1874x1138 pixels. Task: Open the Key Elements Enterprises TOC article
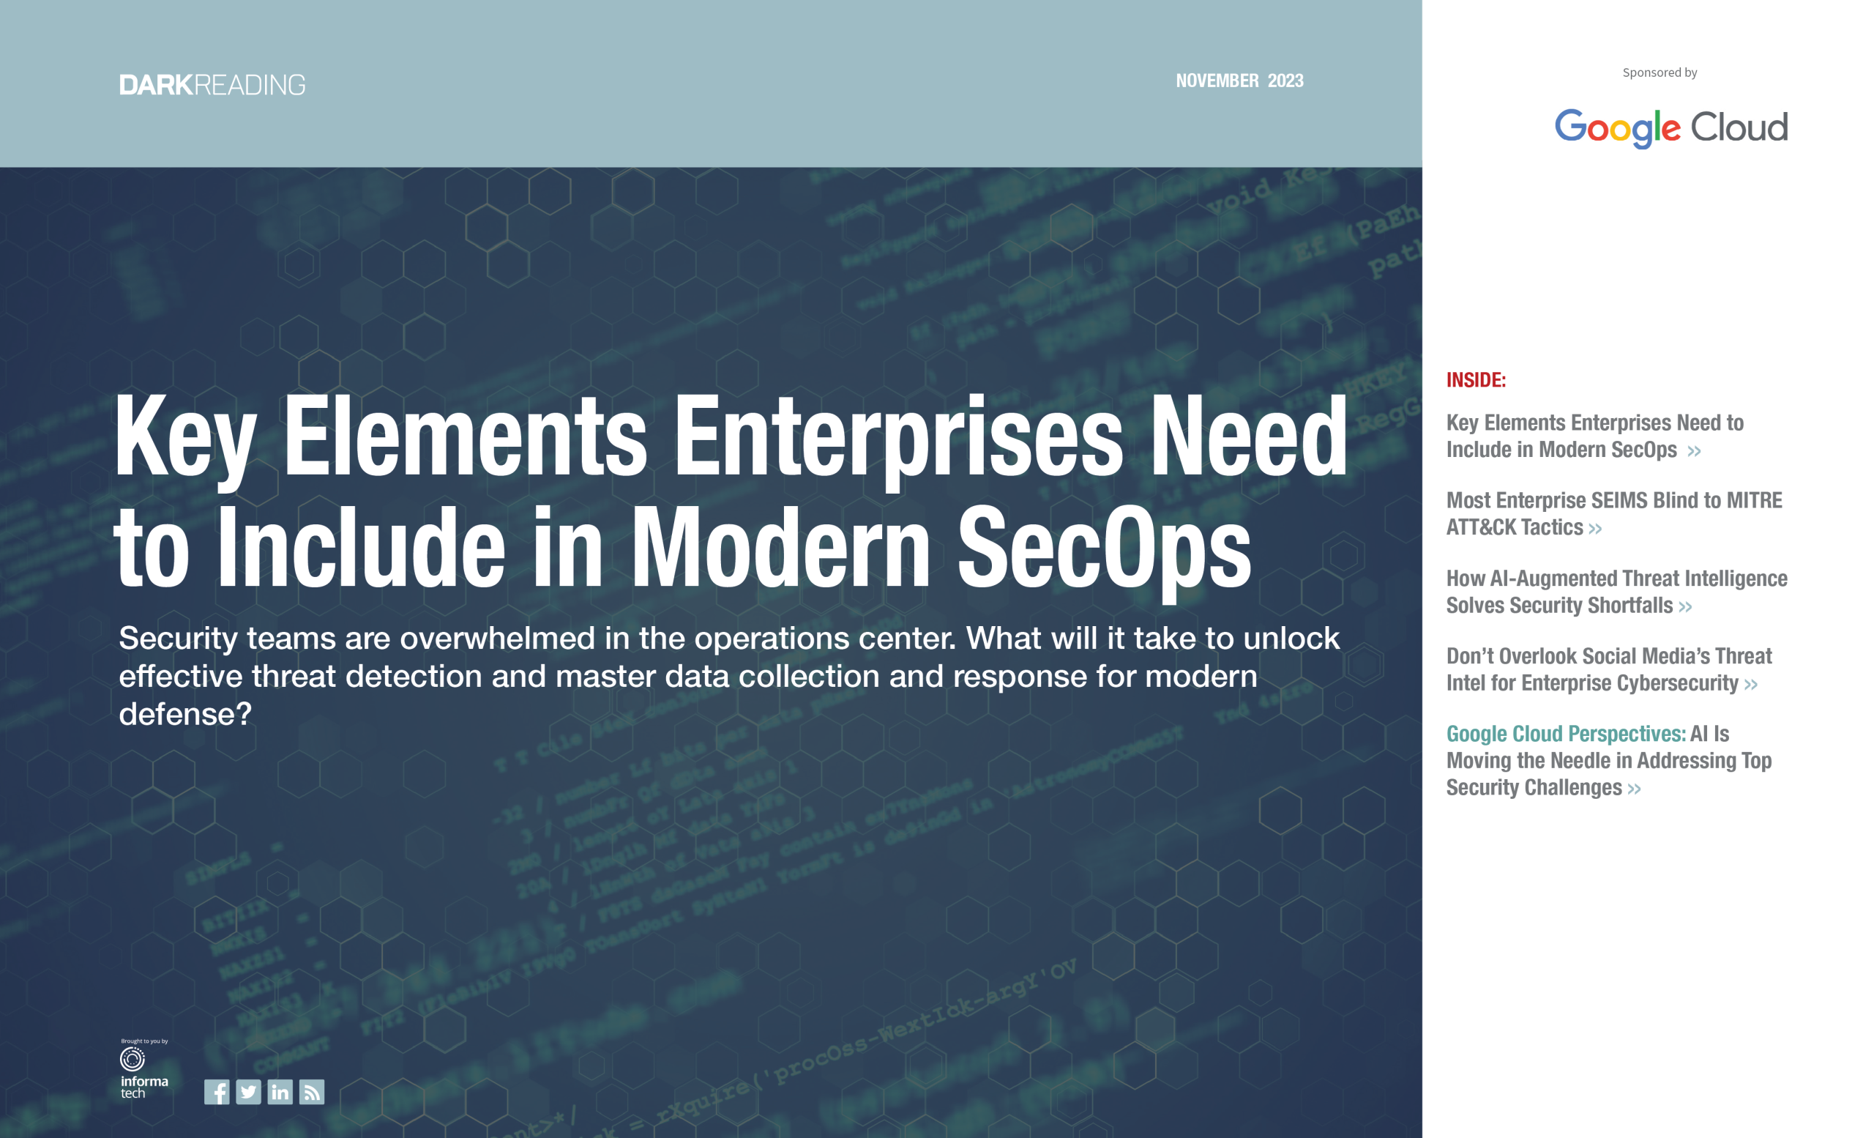1594,436
